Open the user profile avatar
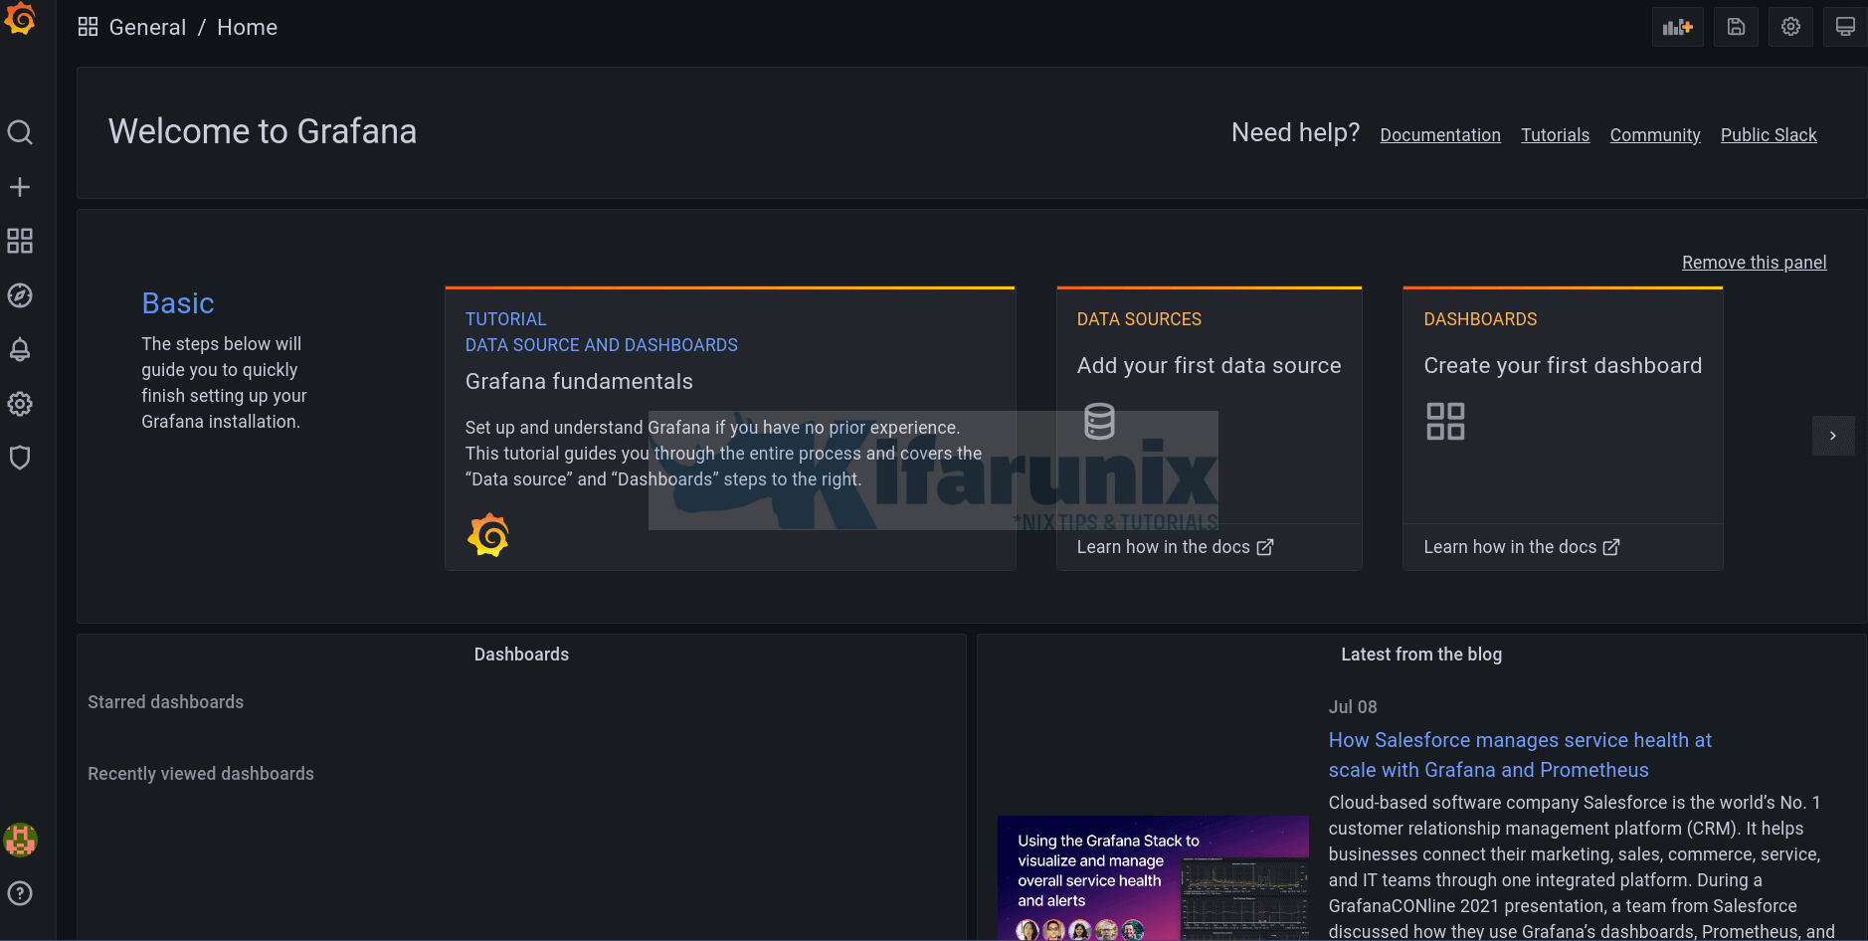The image size is (1868, 941). tap(21, 841)
